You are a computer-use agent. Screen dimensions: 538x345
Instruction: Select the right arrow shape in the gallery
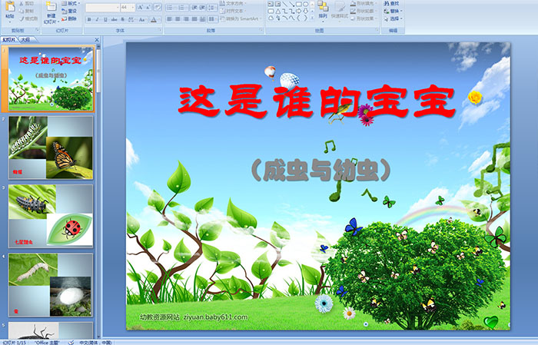coord(298,12)
